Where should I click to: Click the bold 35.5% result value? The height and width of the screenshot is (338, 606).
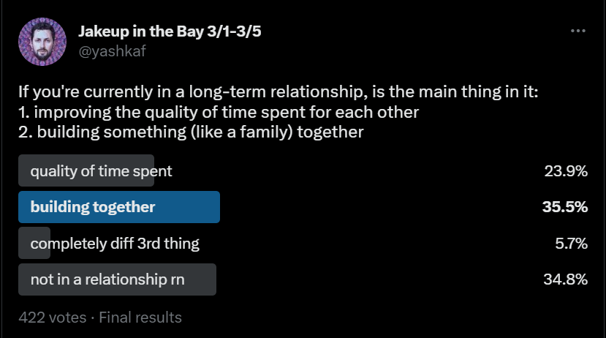pyautogui.click(x=565, y=207)
